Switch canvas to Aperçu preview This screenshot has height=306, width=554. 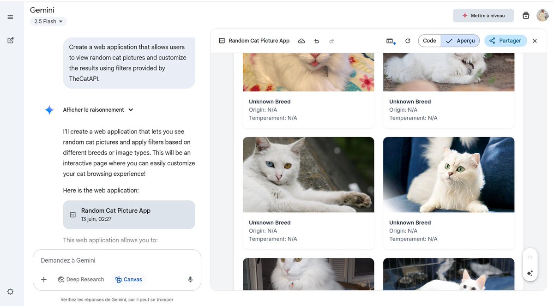461,41
